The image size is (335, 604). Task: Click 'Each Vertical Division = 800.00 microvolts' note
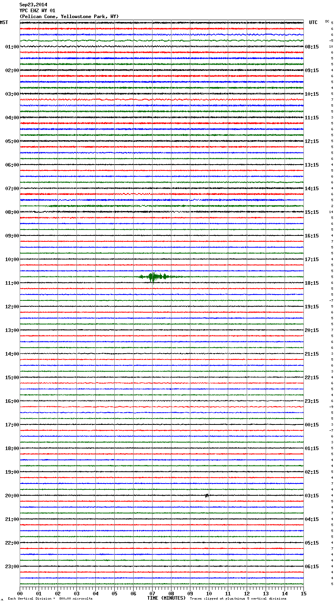(50, 599)
